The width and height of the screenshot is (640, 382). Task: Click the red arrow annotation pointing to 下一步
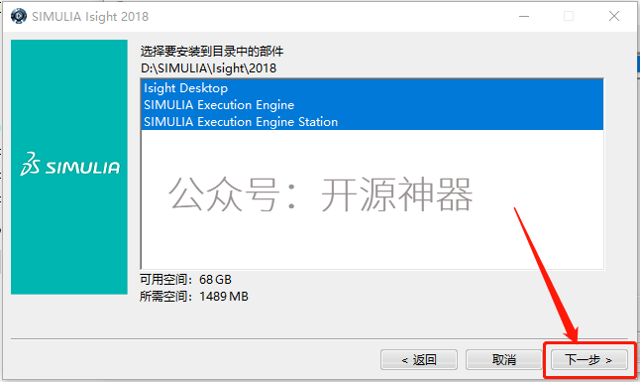[547, 275]
